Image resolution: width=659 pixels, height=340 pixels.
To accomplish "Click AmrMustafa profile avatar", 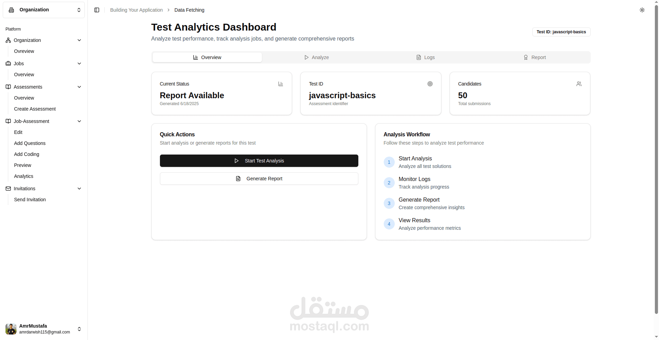I will (11, 329).
